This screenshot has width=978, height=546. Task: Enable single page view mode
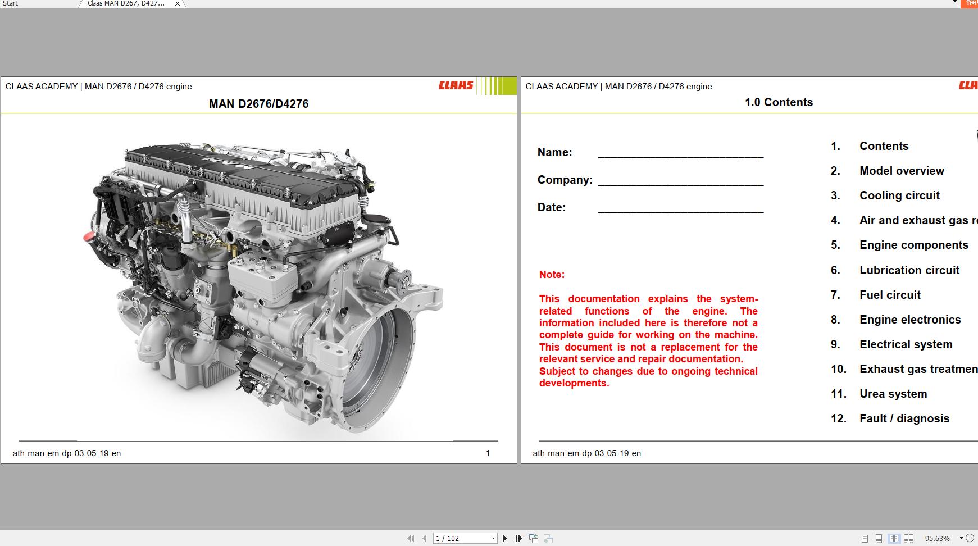pos(865,538)
